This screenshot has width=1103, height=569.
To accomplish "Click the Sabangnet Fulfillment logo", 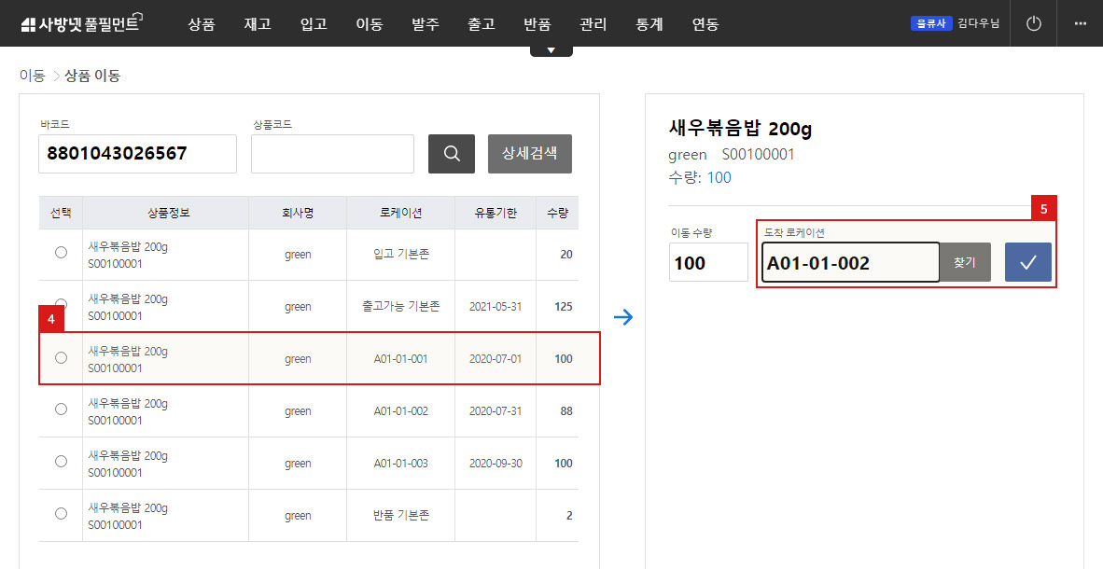I will pyautogui.click(x=79, y=24).
